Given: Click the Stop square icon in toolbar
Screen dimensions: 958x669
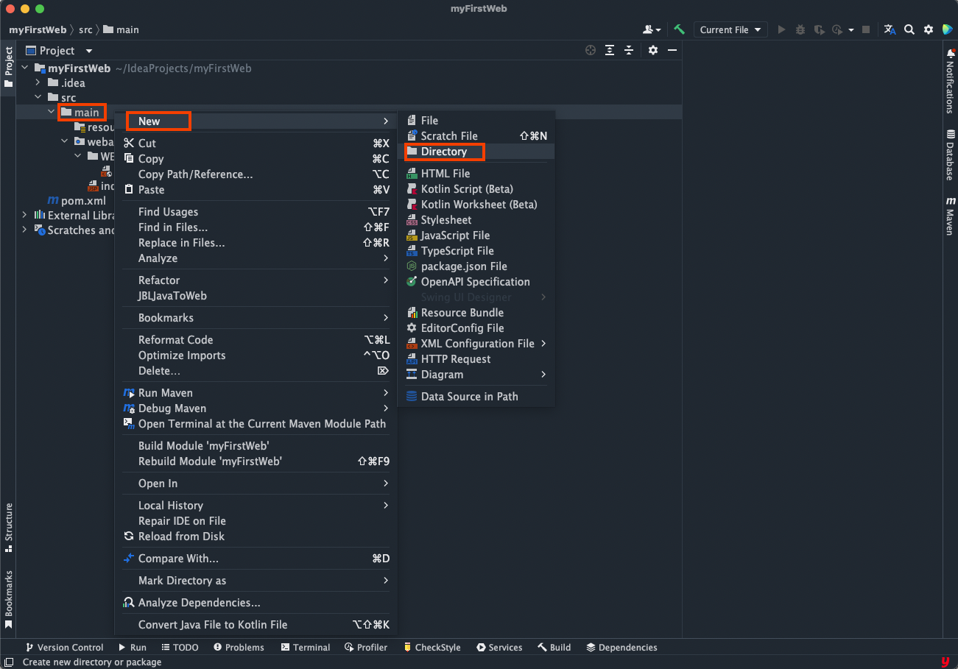Looking at the screenshot, I should coord(866,29).
